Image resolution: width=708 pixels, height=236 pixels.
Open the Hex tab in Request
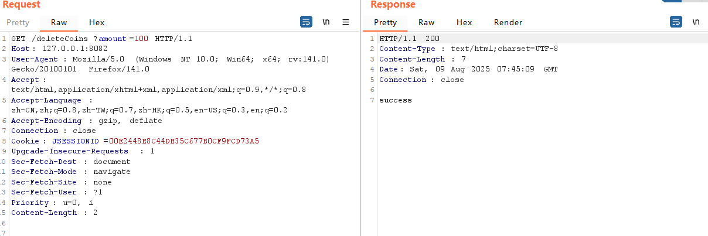tap(97, 22)
